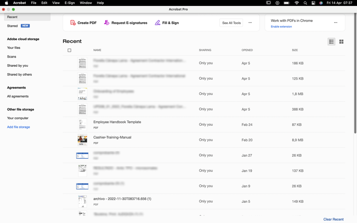Sort by the SIZE column header
This screenshot has height=223, width=357.
[295, 50]
